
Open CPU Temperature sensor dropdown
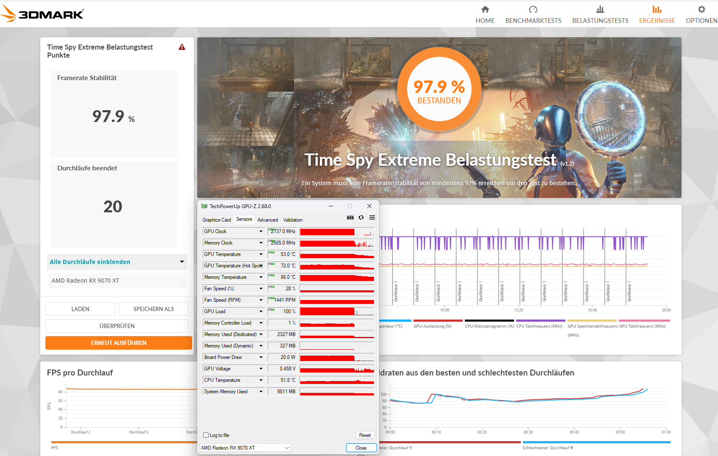point(261,380)
